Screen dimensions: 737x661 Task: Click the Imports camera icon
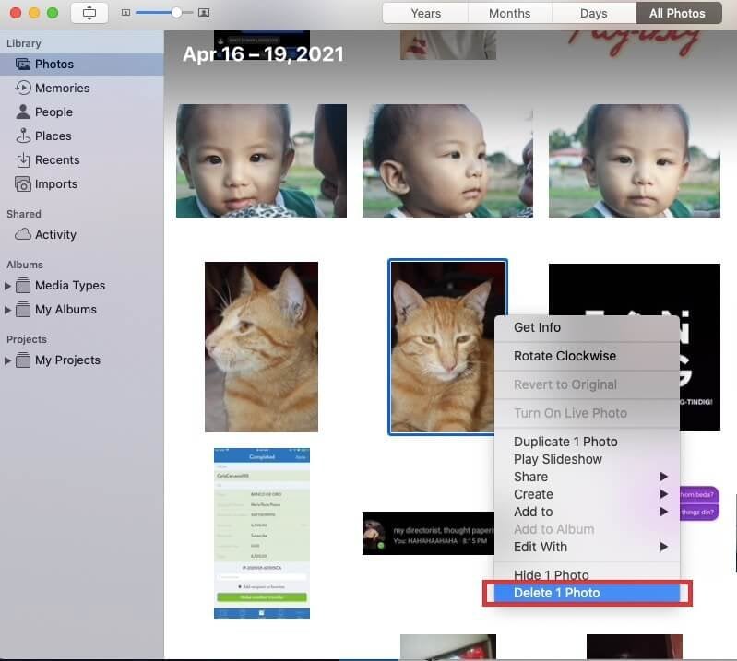coord(23,183)
